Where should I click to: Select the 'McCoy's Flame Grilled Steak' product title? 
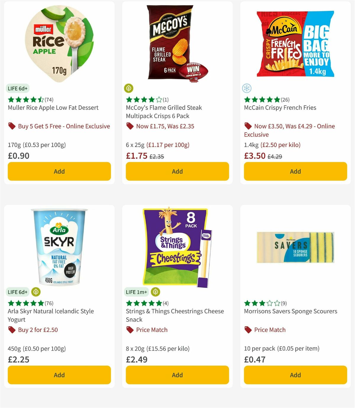pos(163,112)
